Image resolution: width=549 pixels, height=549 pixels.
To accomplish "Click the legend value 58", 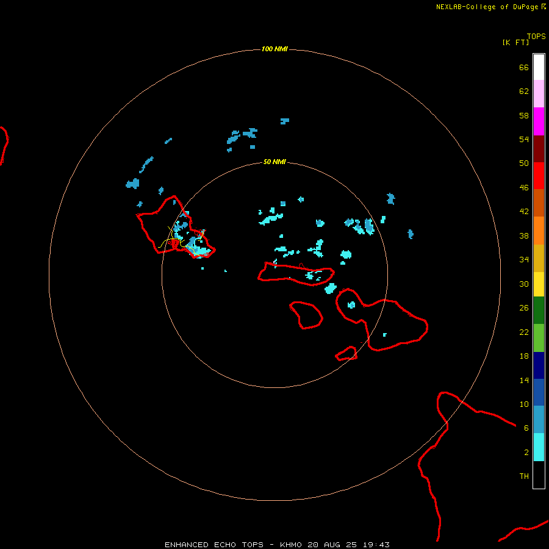I will [524, 115].
